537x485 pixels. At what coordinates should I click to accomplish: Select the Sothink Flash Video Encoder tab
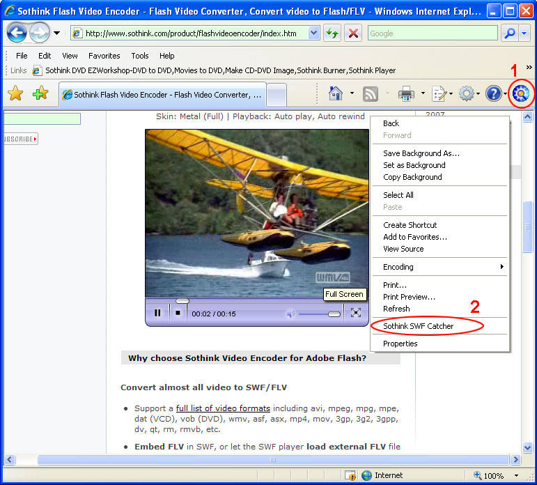(x=162, y=95)
